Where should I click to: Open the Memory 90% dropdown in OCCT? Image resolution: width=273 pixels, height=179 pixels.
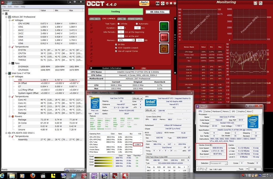tap(133, 40)
